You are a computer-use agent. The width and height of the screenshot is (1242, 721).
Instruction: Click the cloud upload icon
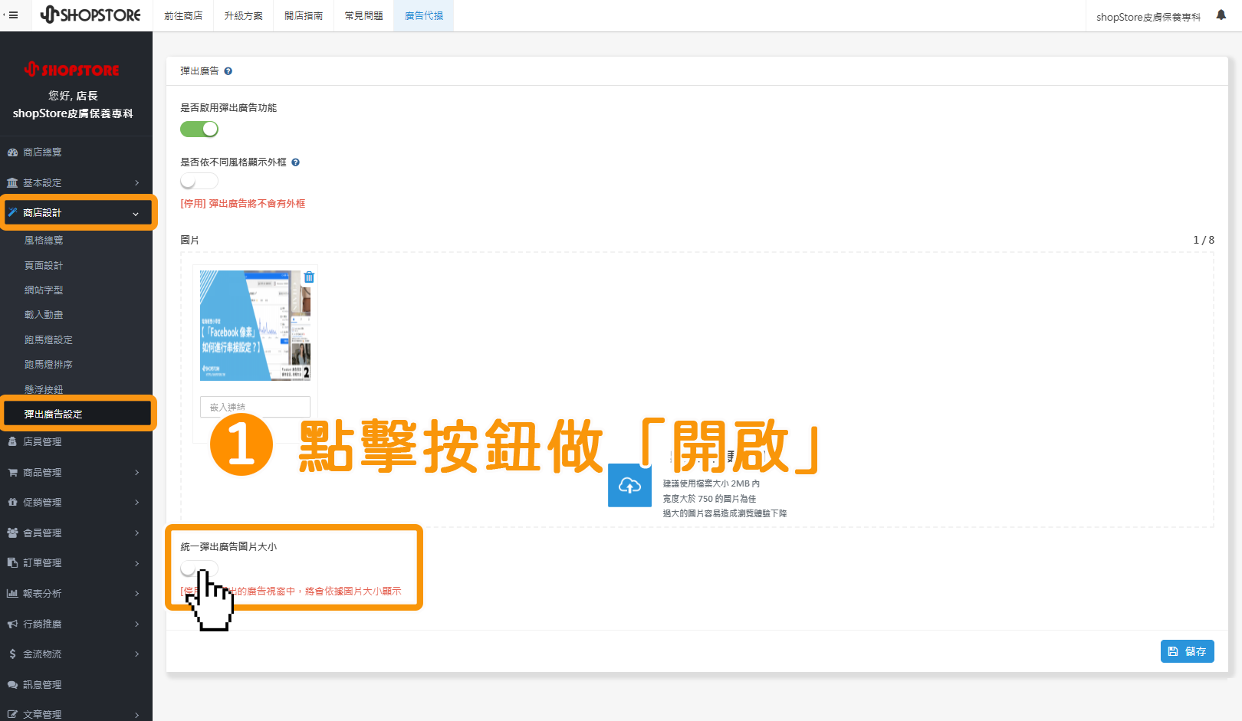point(629,485)
